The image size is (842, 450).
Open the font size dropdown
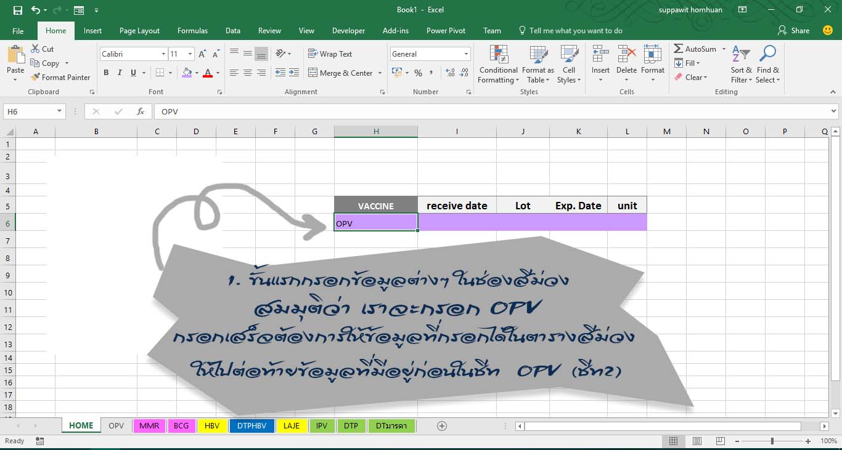point(190,54)
